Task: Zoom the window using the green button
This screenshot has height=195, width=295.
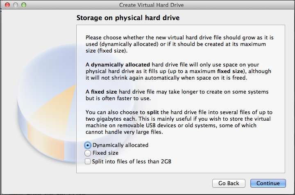Action: click(x=24, y=5)
